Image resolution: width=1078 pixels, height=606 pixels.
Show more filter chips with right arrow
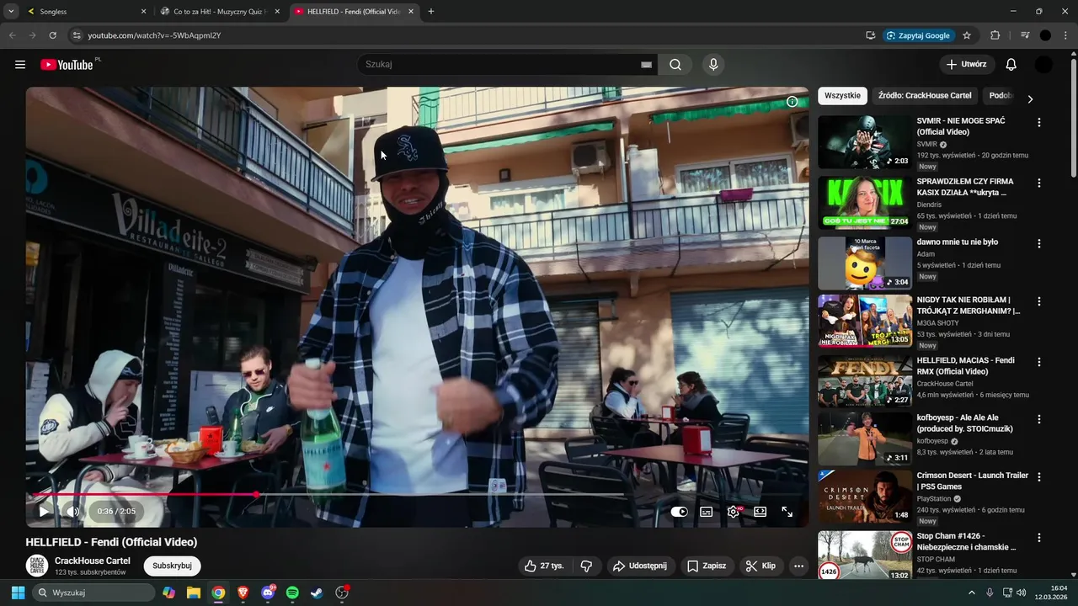(1029, 98)
